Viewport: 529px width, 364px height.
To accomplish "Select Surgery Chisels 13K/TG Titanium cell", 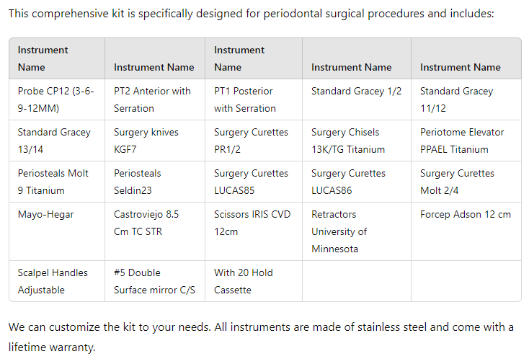I will [x=356, y=141].
